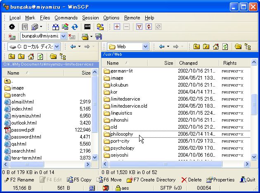
Task: Select index.html in local panel
Action: 19,109
